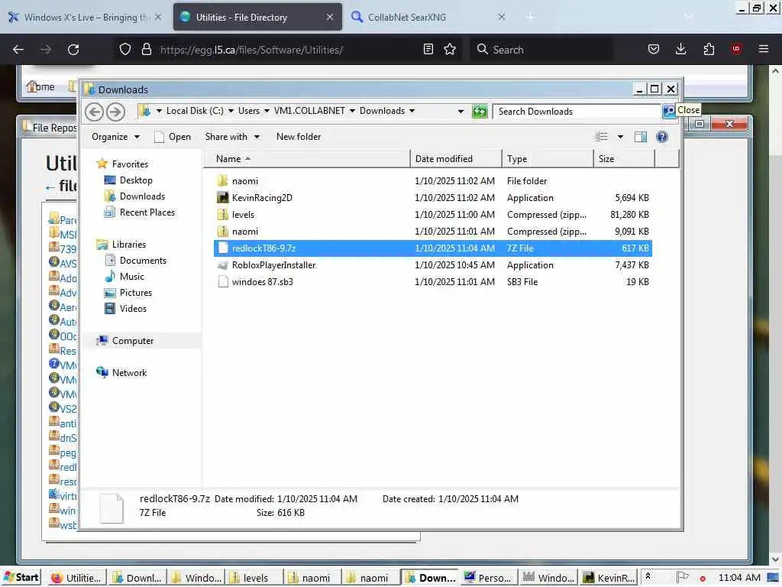The height and width of the screenshot is (587, 782).
Task: Click the selected redlockT86-9.7z file
Action: 433,248
